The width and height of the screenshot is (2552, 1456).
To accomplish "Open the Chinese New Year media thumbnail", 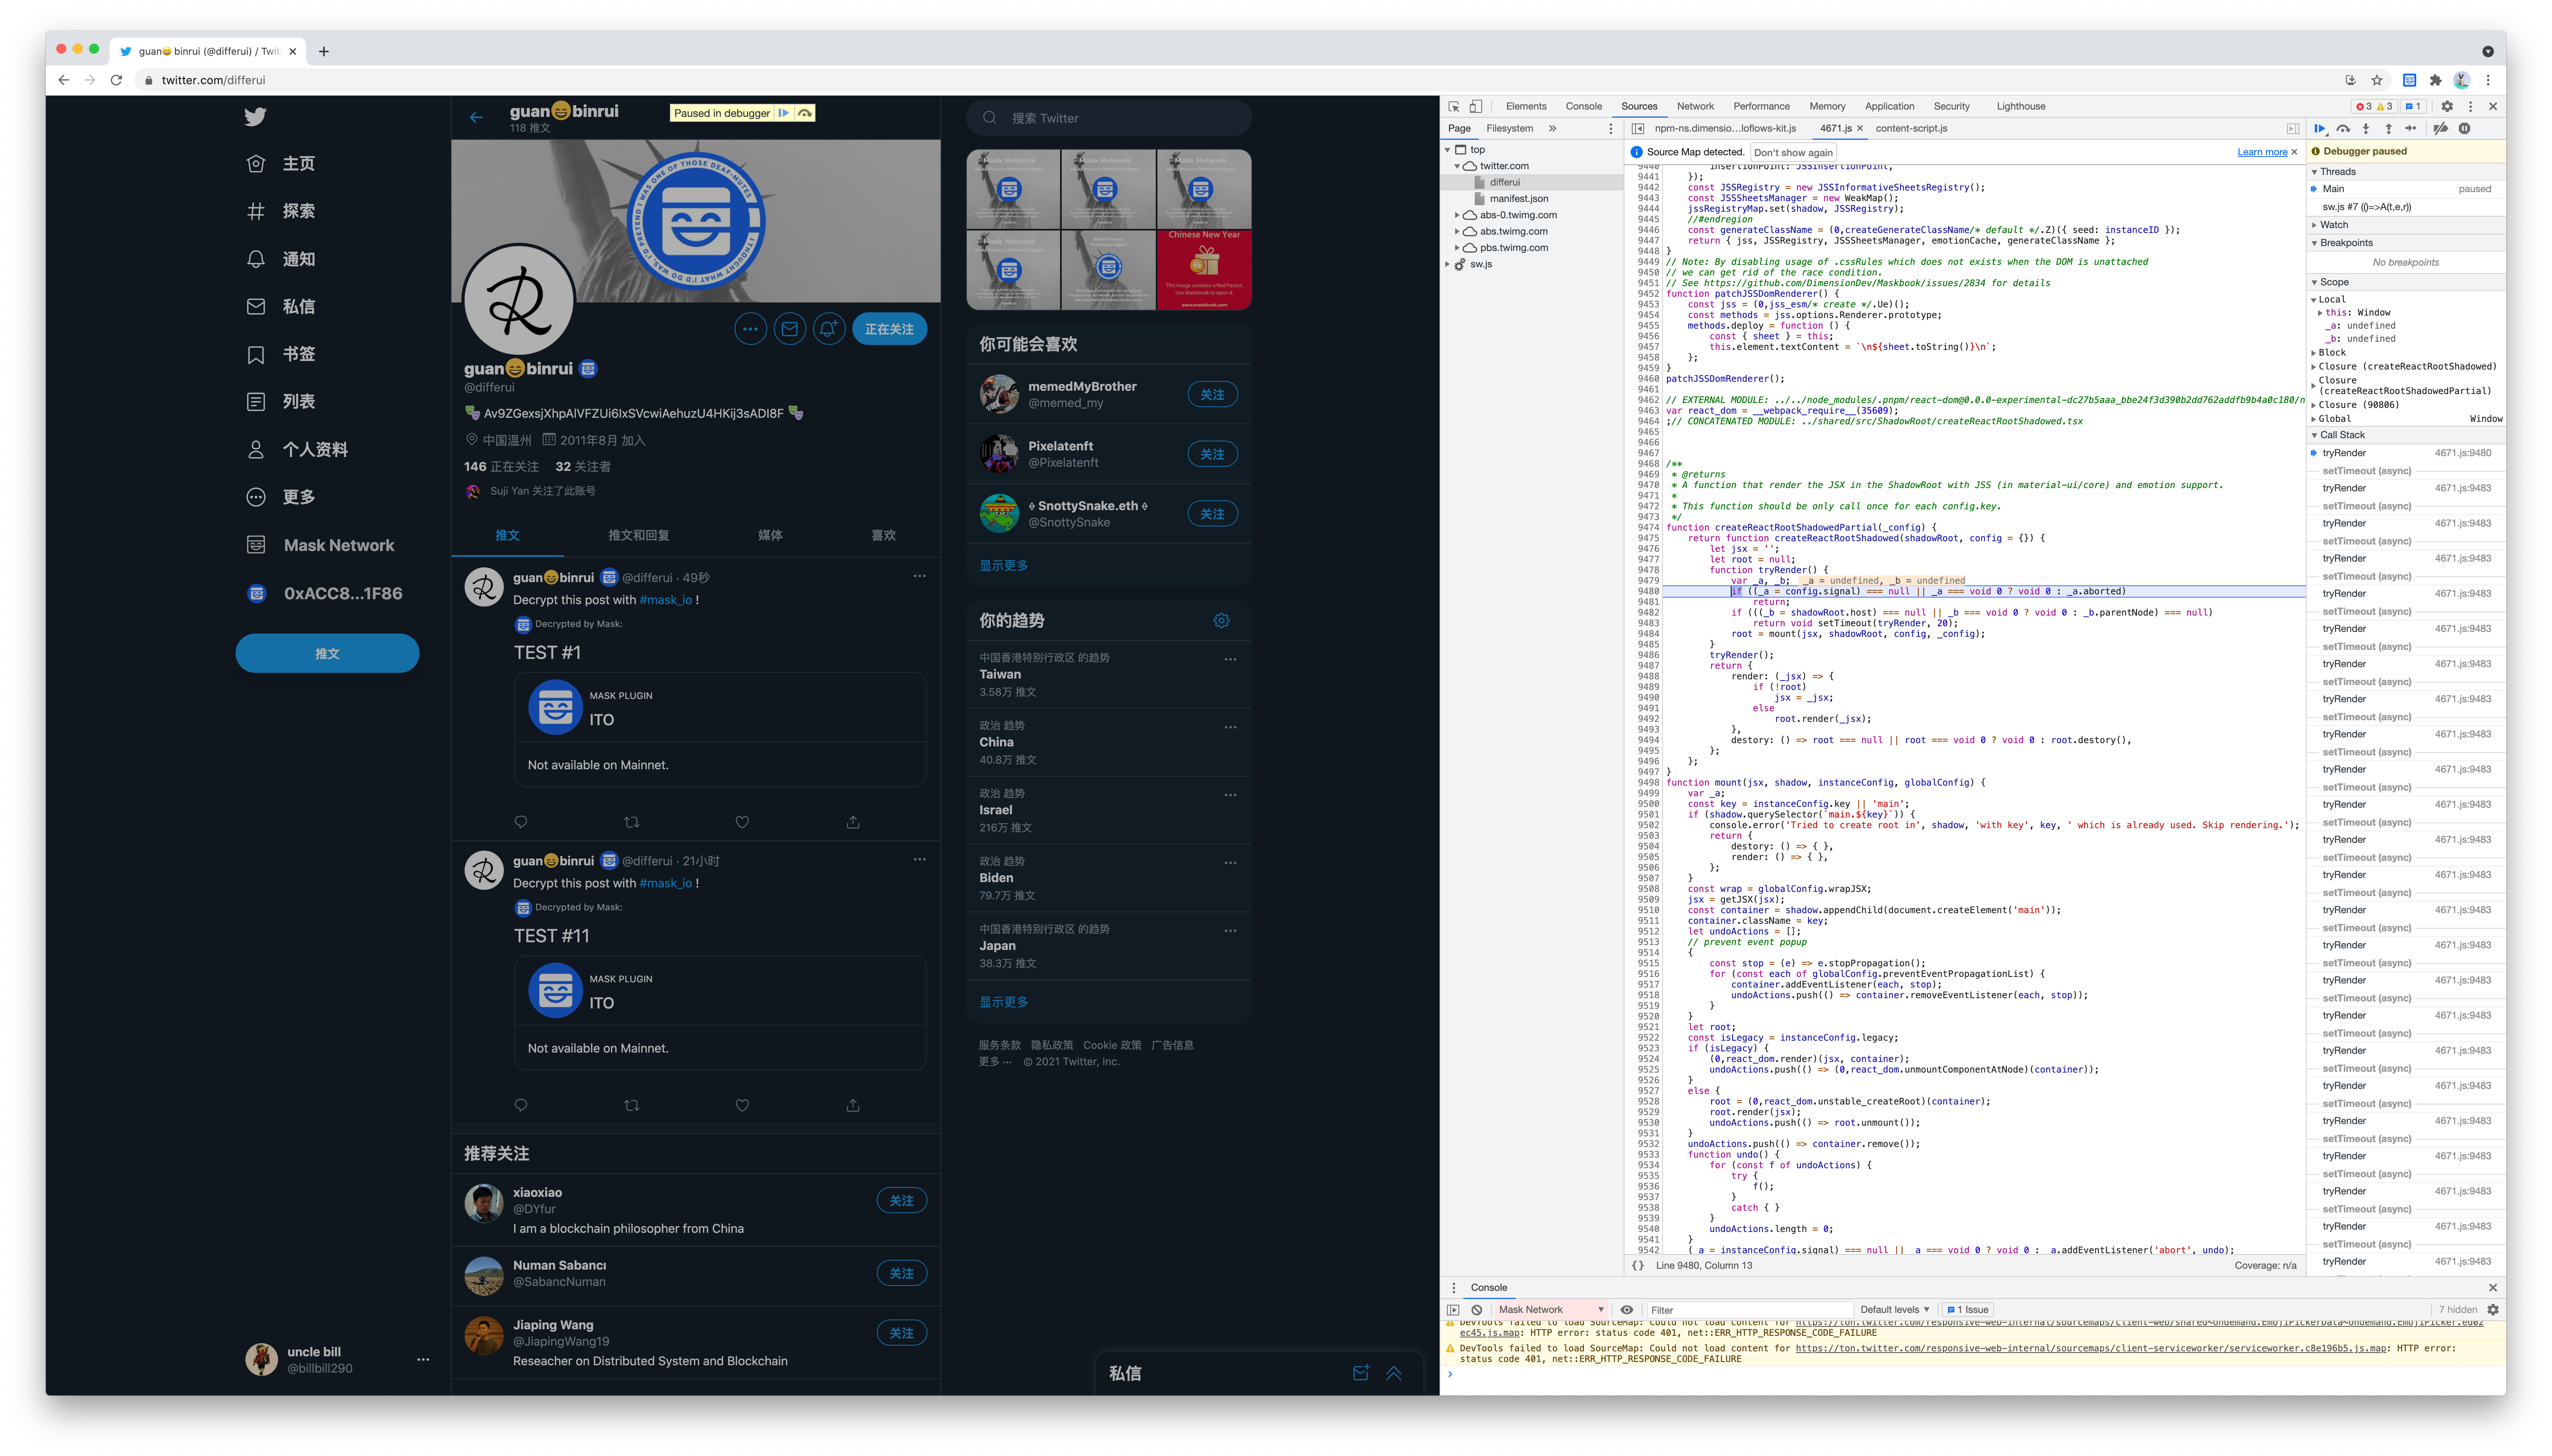I will [1204, 270].
